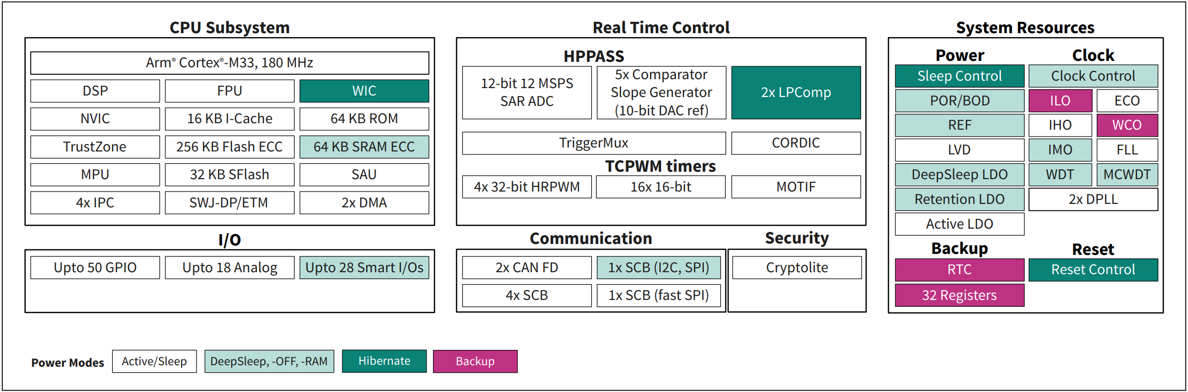
Task: Select the TrustZone block
Action: click(95, 147)
